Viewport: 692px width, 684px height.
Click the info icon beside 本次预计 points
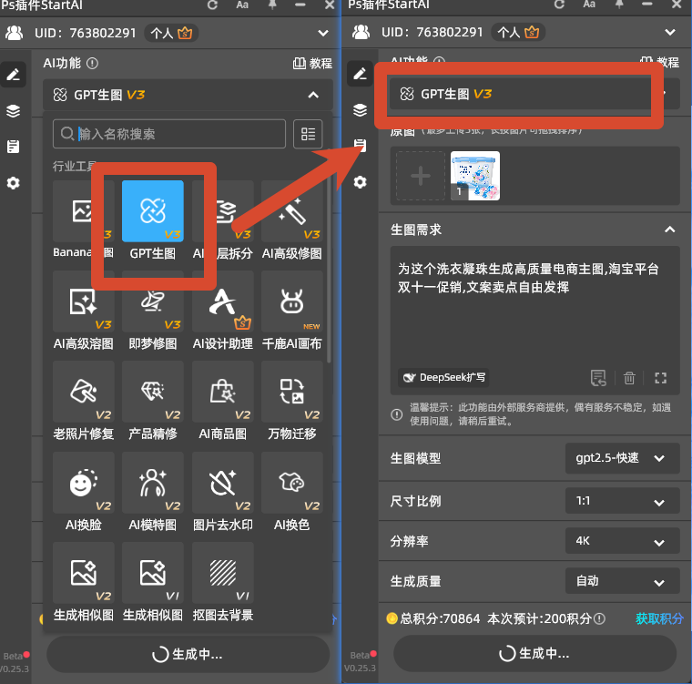pos(599,618)
